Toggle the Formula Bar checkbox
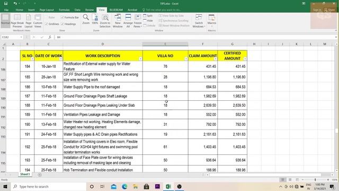 (x=63, y=18)
